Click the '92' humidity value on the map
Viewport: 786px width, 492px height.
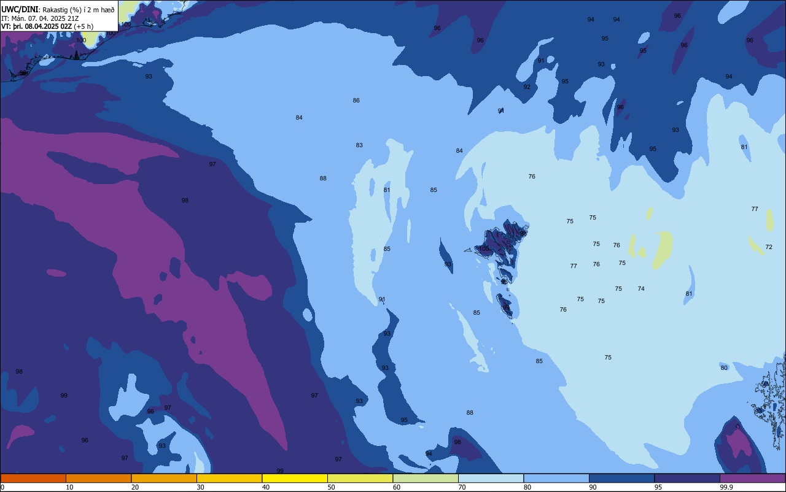click(527, 87)
